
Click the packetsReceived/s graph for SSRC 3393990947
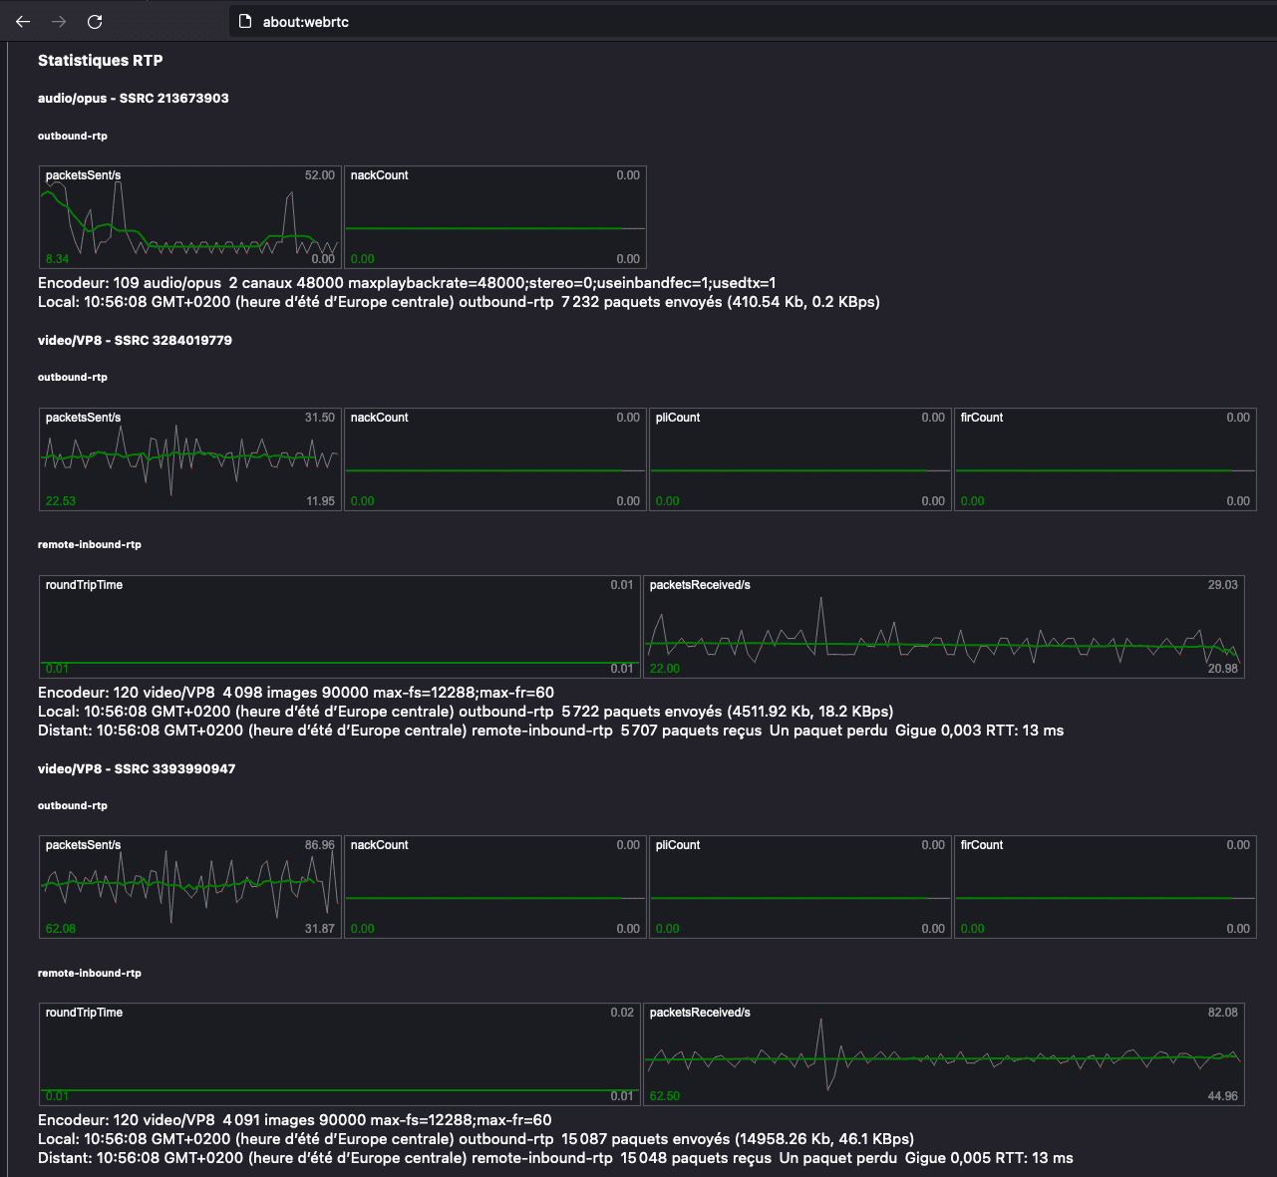(948, 1053)
